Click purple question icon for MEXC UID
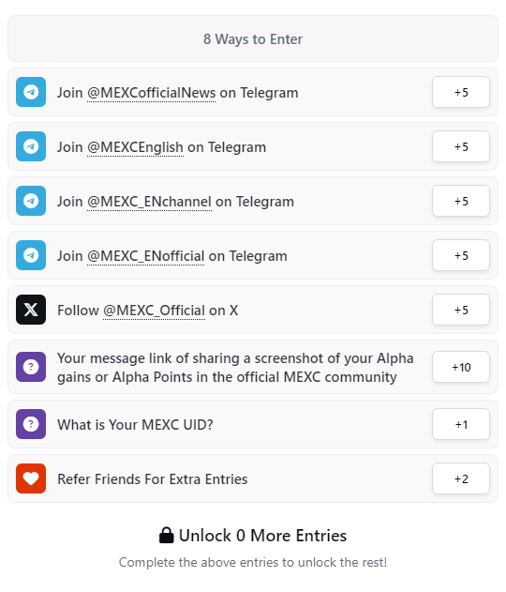Viewport: 506px width, 592px height. point(31,424)
